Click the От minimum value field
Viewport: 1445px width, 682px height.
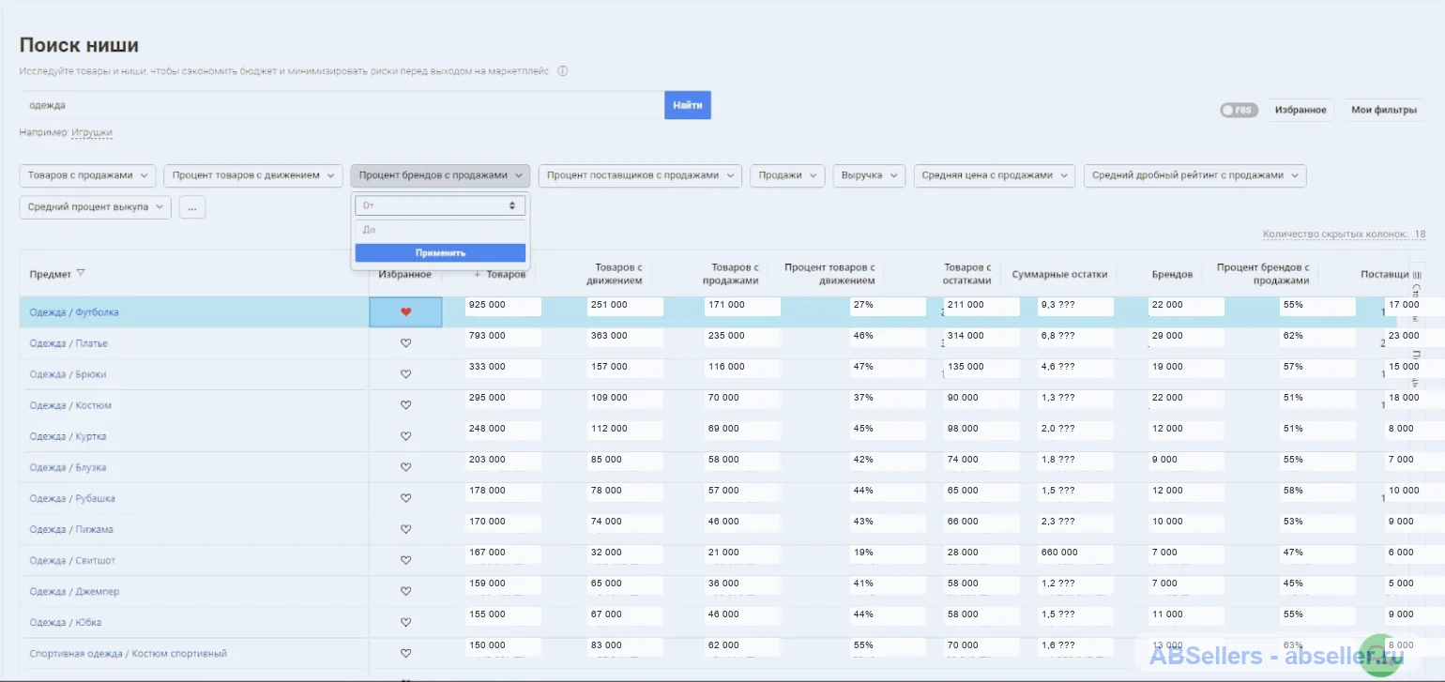[x=440, y=205]
